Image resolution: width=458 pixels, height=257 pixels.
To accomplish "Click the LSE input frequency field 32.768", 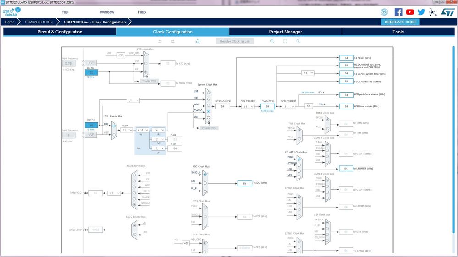I will coord(69,63).
